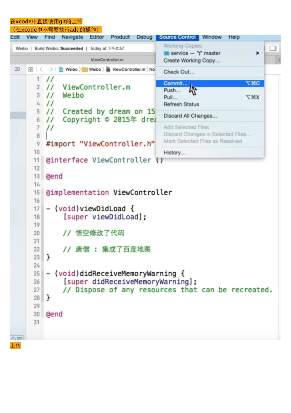Viewport: 291px width, 413px height.
Task: Click the related items grid icon
Action: (31, 69)
